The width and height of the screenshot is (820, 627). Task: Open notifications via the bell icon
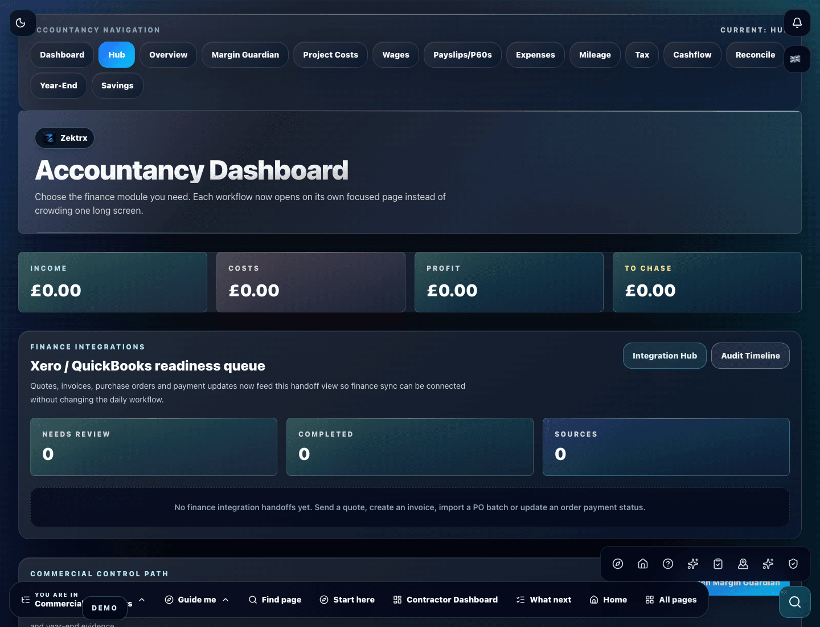point(797,23)
